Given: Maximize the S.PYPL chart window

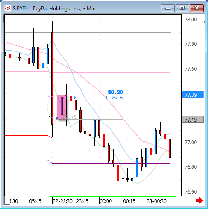Looking at the screenshot, I should [182, 8].
